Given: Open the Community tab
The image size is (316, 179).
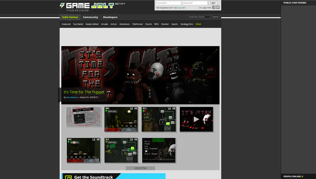Looking at the screenshot, I should (91, 17).
